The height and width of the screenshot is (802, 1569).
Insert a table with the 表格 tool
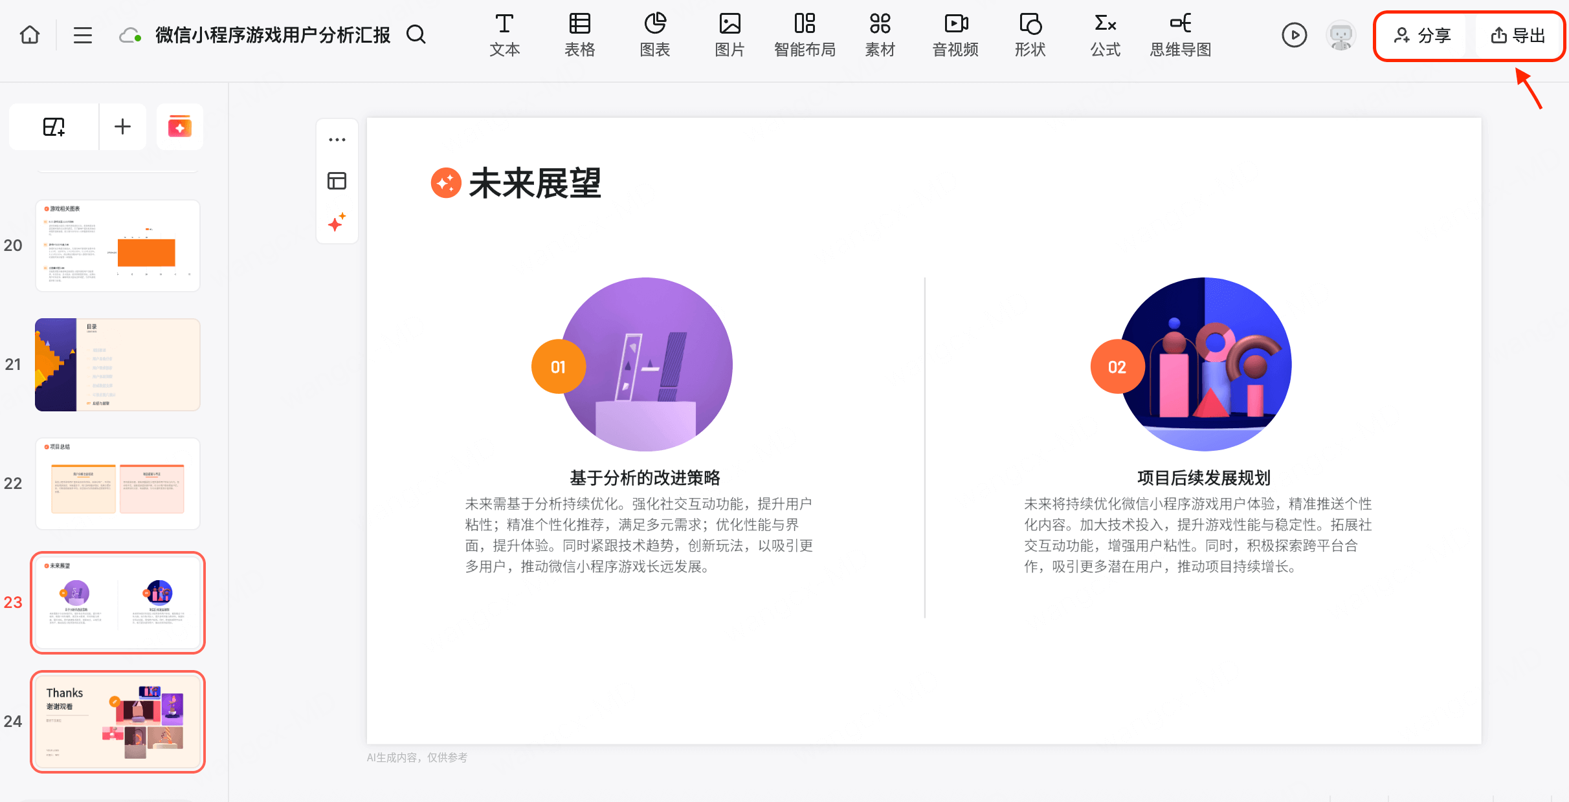coord(579,35)
